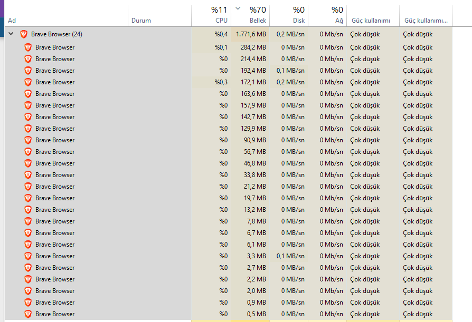
Task: Click Brave icon in the 0,9 MB row
Action: (28, 303)
